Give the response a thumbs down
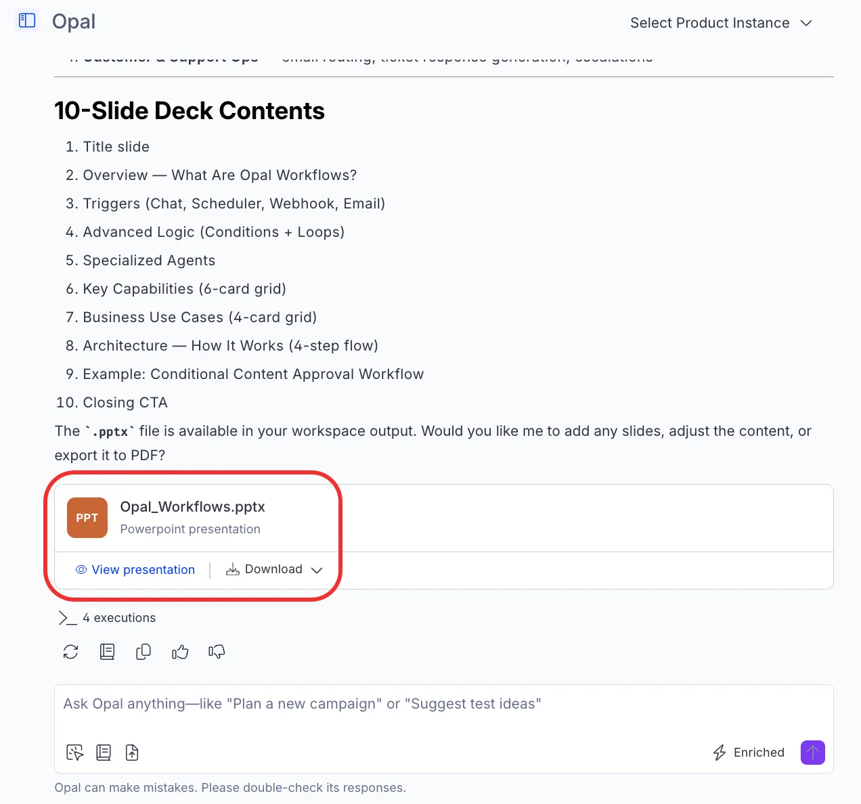This screenshot has height=804, width=861. [x=217, y=652]
